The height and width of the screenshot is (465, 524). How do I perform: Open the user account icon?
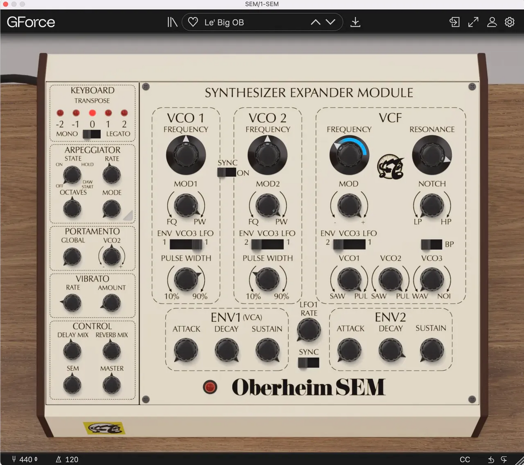click(x=492, y=22)
